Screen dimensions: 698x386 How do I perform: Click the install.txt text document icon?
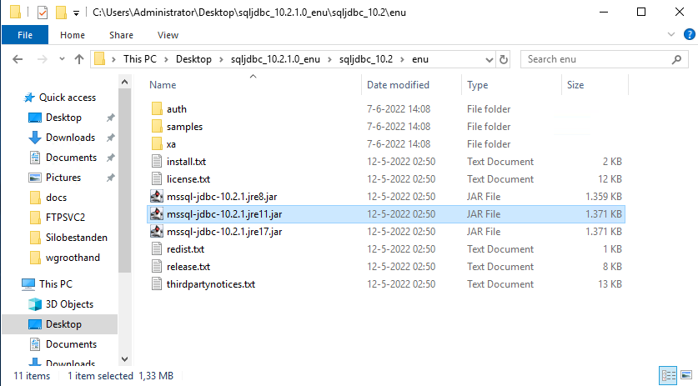tap(157, 162)
